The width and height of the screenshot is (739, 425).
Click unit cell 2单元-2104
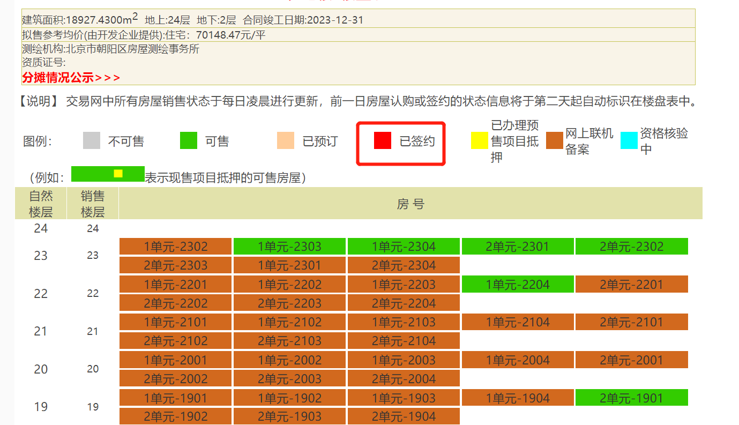[404, 340]
